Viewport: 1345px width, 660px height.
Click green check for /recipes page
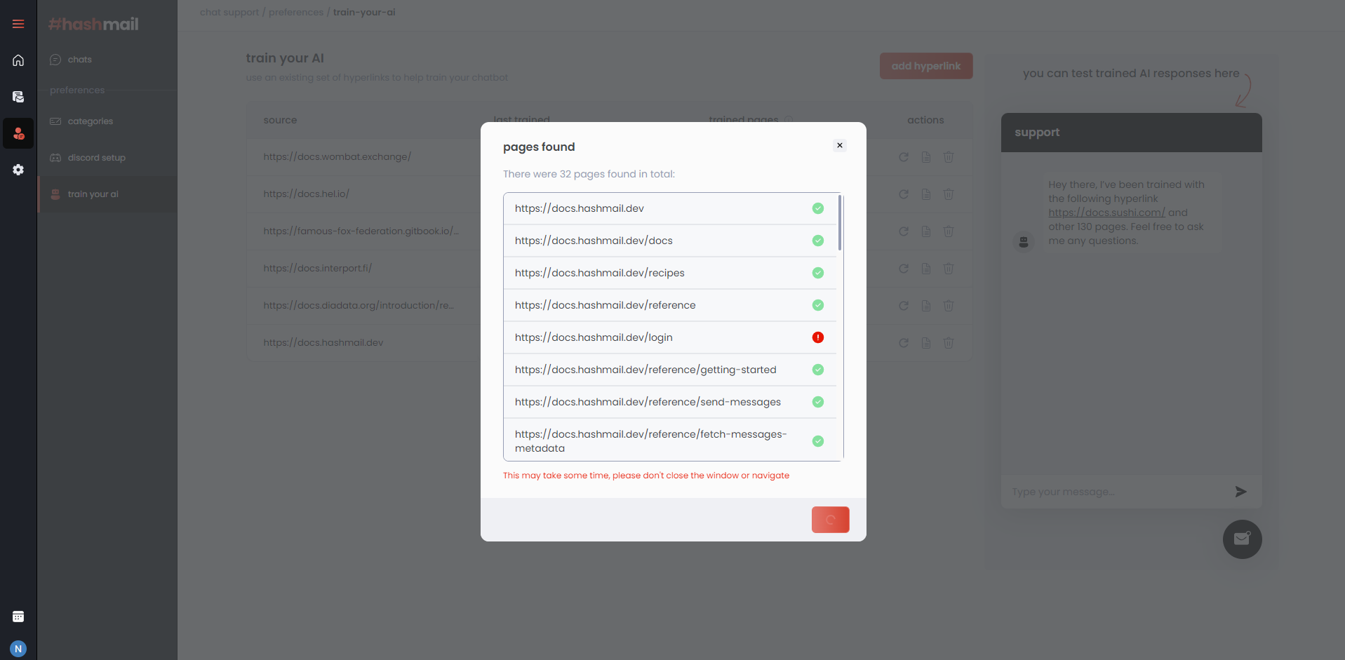(818, 273)
